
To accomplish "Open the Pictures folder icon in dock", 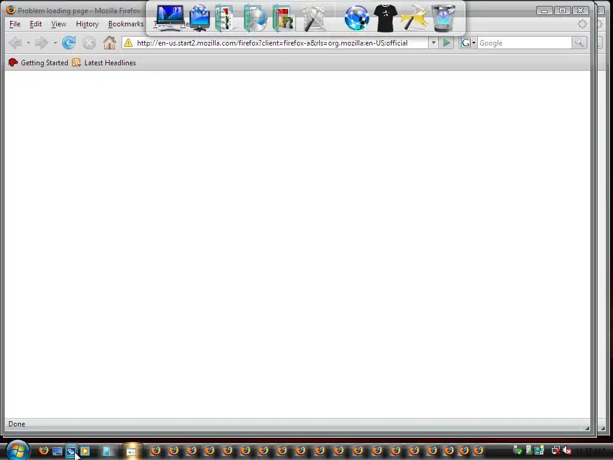I will coord(284,17).
